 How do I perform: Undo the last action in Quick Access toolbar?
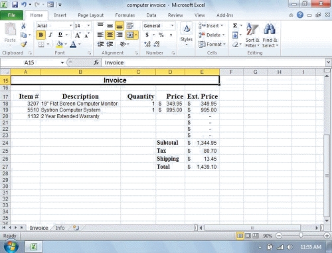(24, 5)
